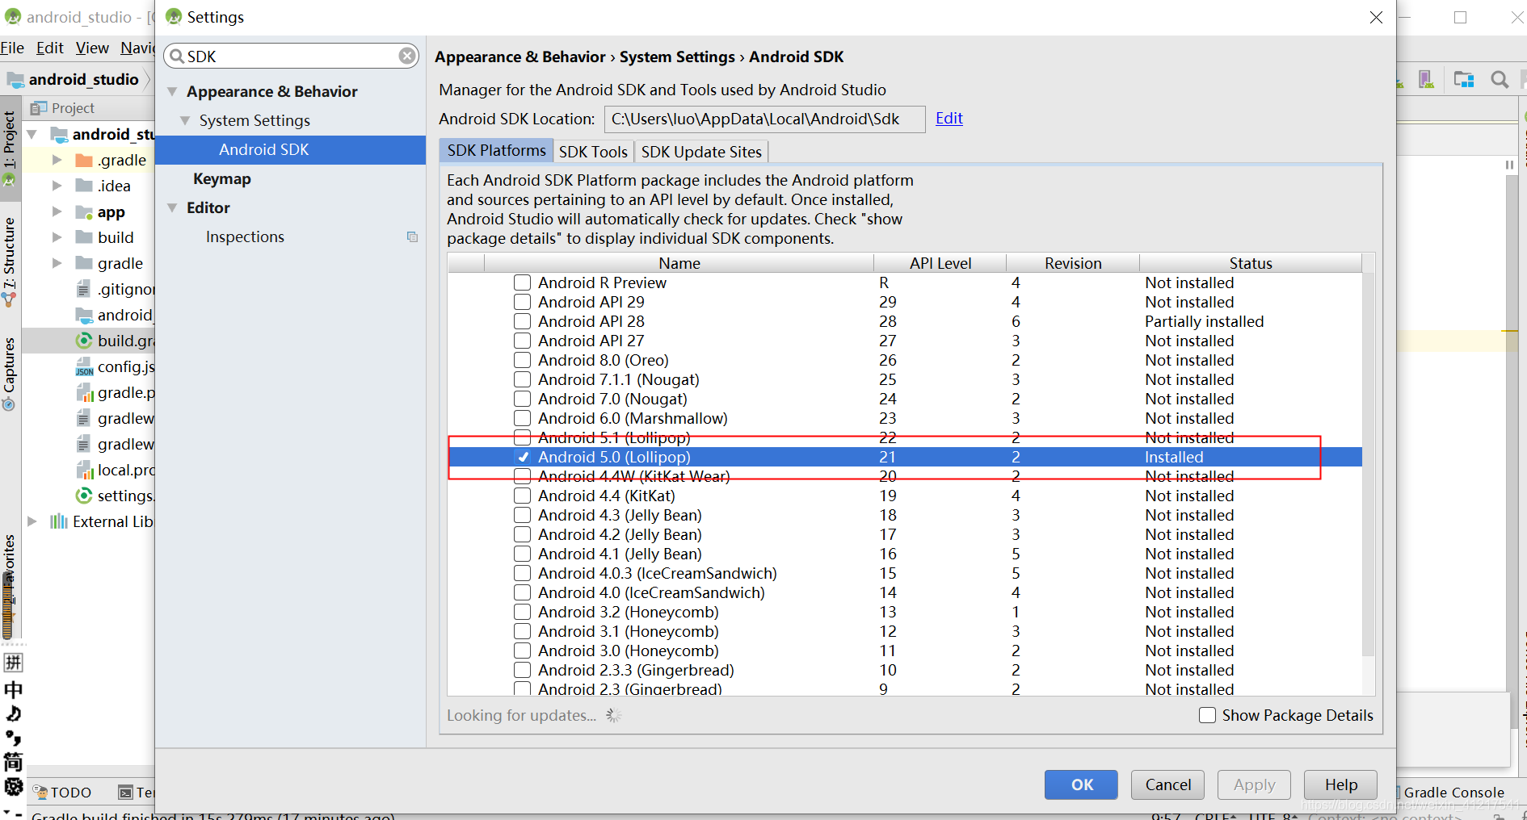Screen dimensions: 1527x820
Task: Click the copy icon beside Inspections
Action: [x=412, y=237]
